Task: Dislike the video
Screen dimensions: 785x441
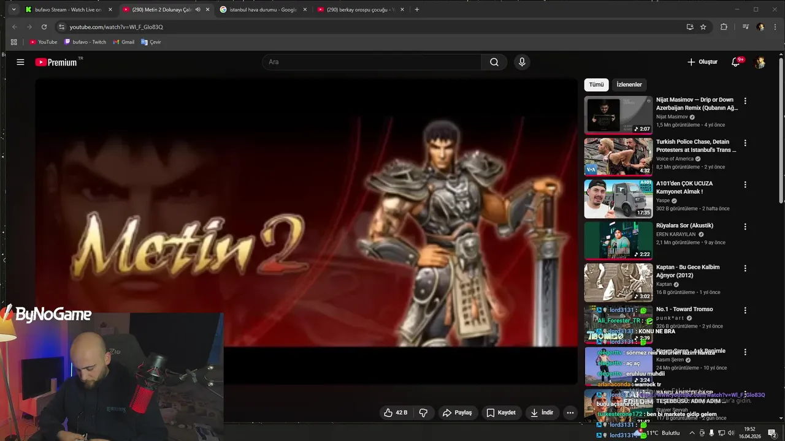Action: coord(423,412)
